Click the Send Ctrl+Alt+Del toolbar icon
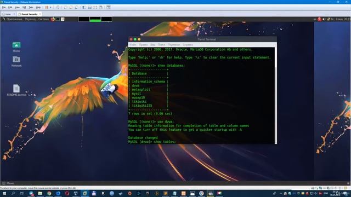The height and width of the screenshot is (197, 351). pos(58,7)
